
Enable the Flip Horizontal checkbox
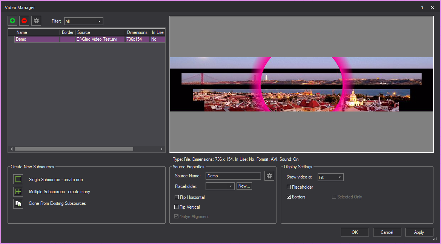[x=177, y=197]
